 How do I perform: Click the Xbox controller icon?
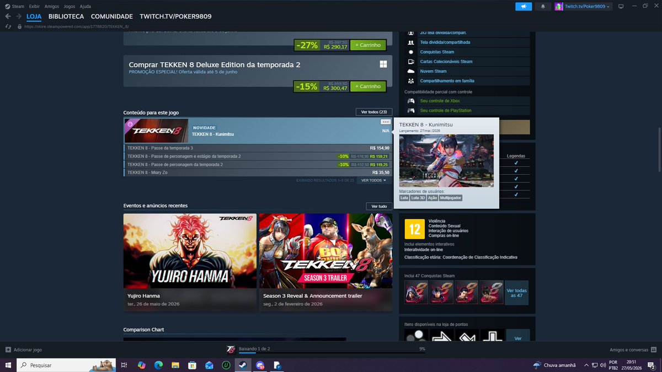[x=410, y=101]
